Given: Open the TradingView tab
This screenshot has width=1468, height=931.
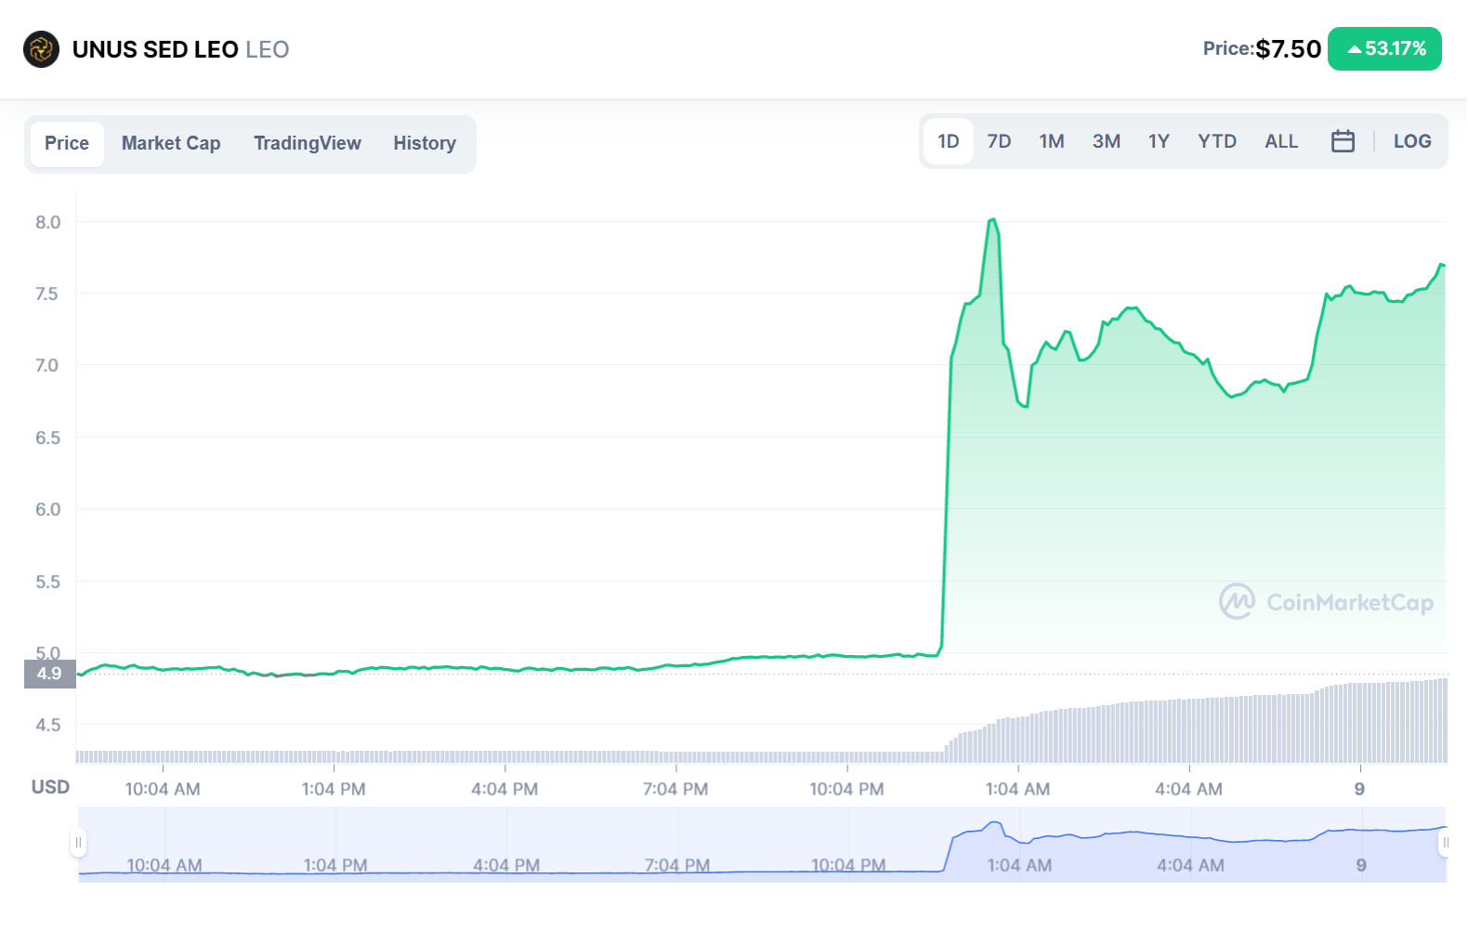Looking at the screenshot, I should 308,143.
